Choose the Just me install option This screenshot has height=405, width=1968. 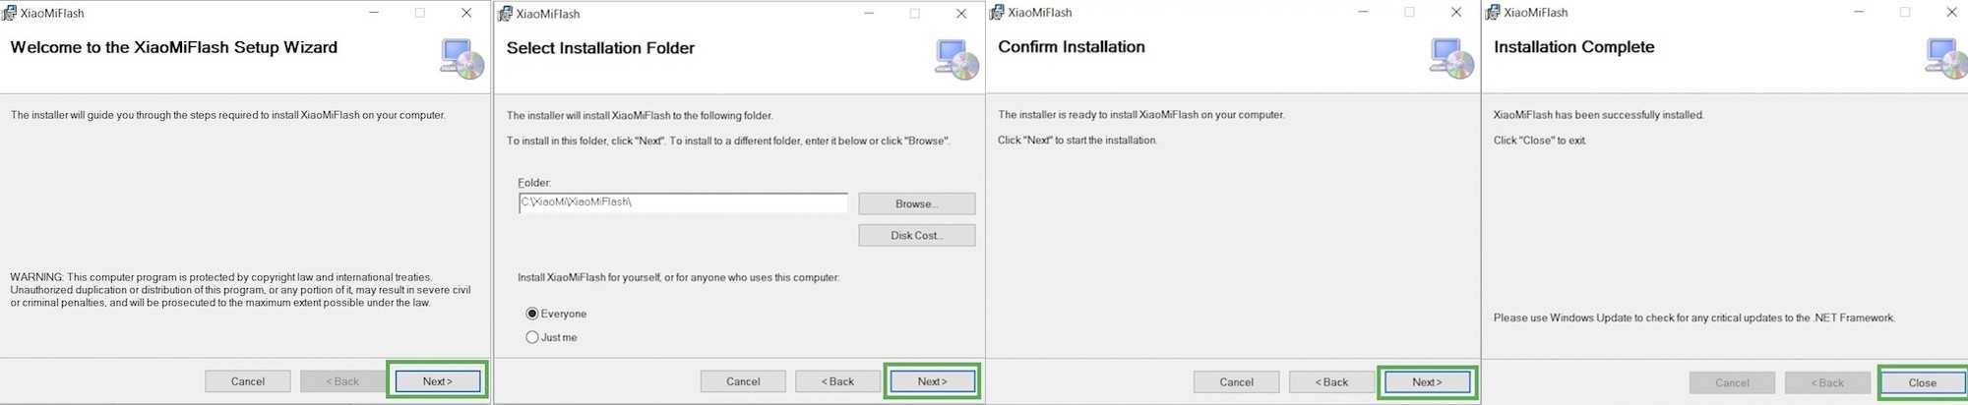point(532,337)
